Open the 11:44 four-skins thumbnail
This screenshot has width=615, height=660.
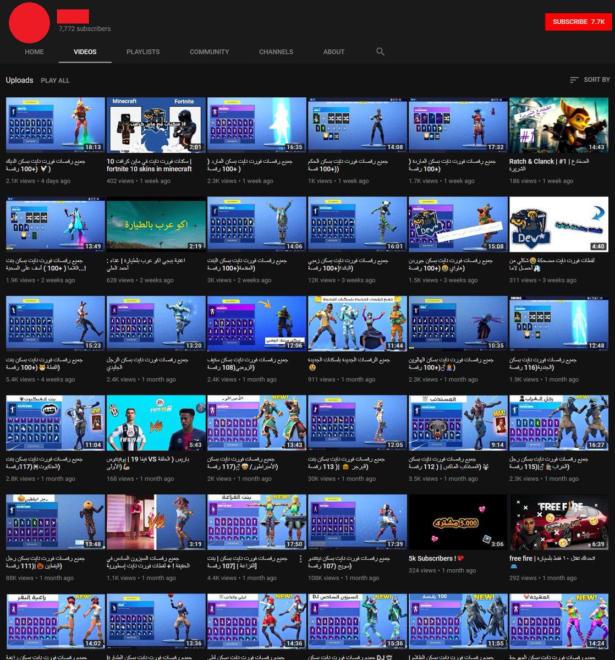[358, 324]
